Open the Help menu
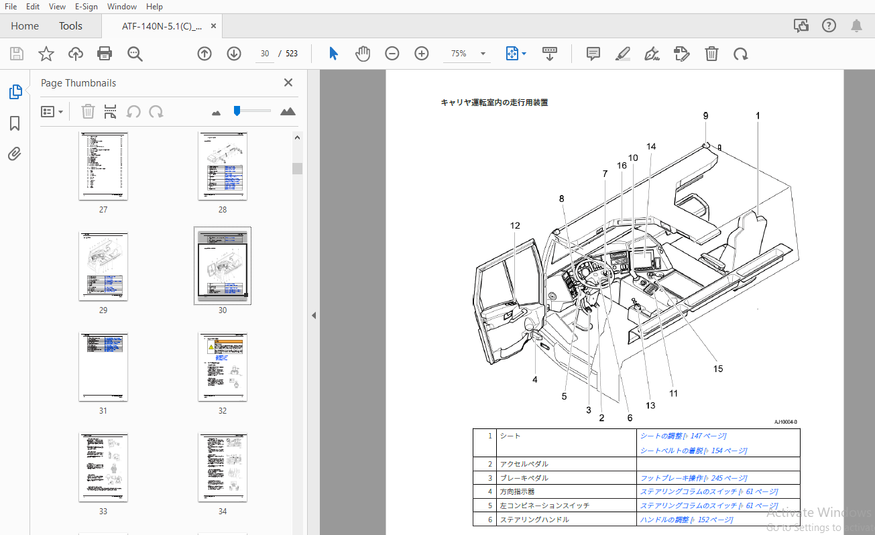This screenshot has height=535, width=875. point(154,6)
